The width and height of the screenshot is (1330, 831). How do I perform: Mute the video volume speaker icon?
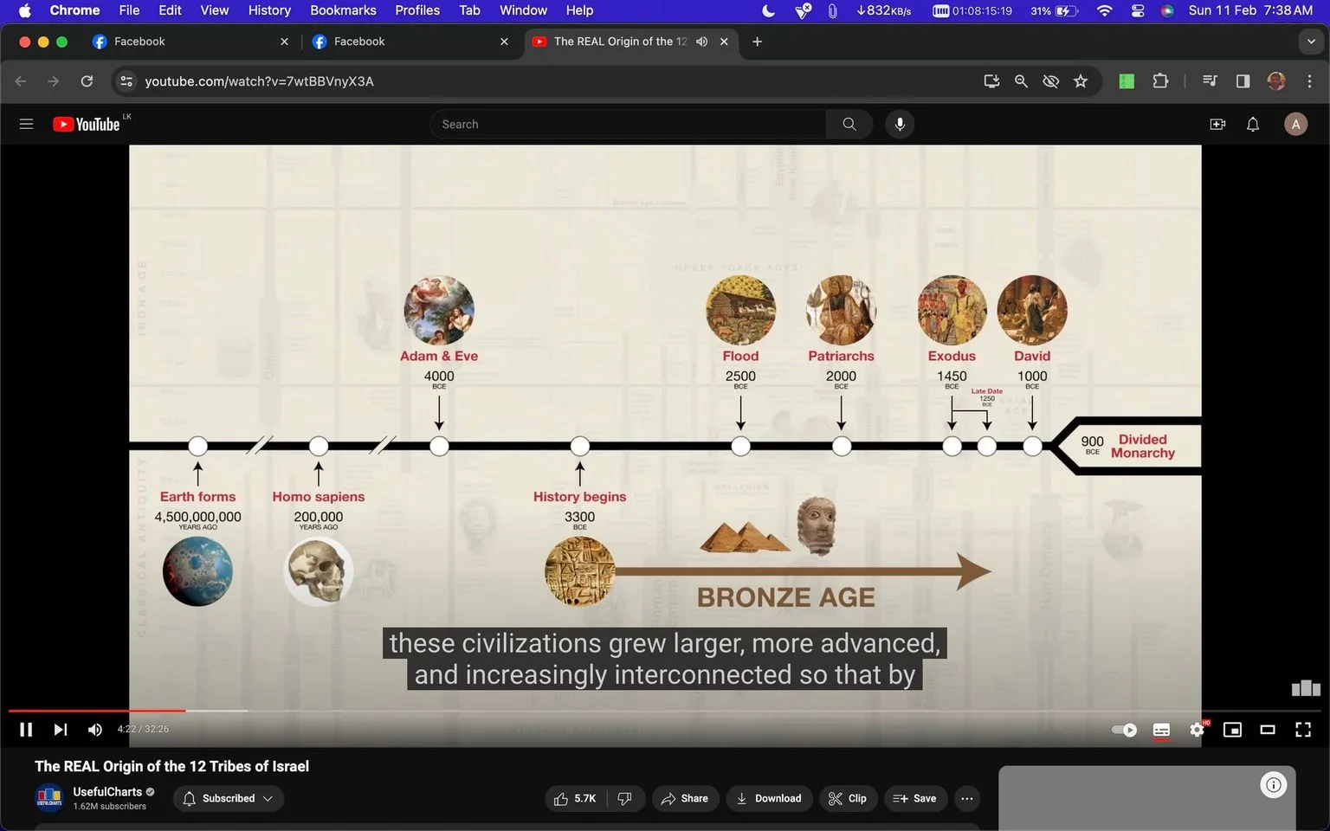pyautogui.click(x=95, y=730)
